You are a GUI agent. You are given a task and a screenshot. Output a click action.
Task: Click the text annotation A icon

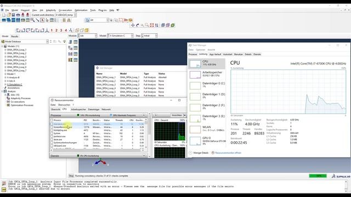(x=42, y=20)
